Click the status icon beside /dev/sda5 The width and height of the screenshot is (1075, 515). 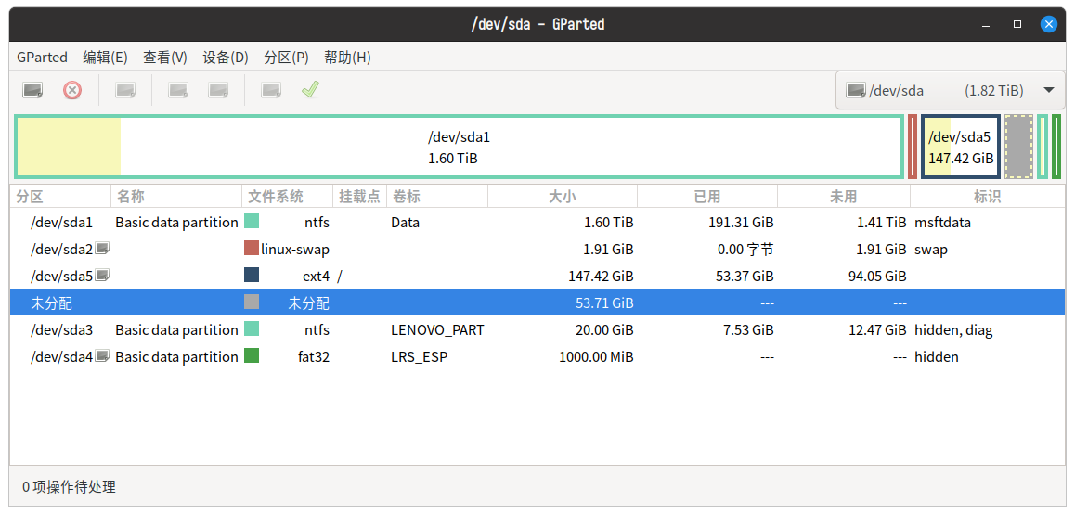[x=103, y=276]
